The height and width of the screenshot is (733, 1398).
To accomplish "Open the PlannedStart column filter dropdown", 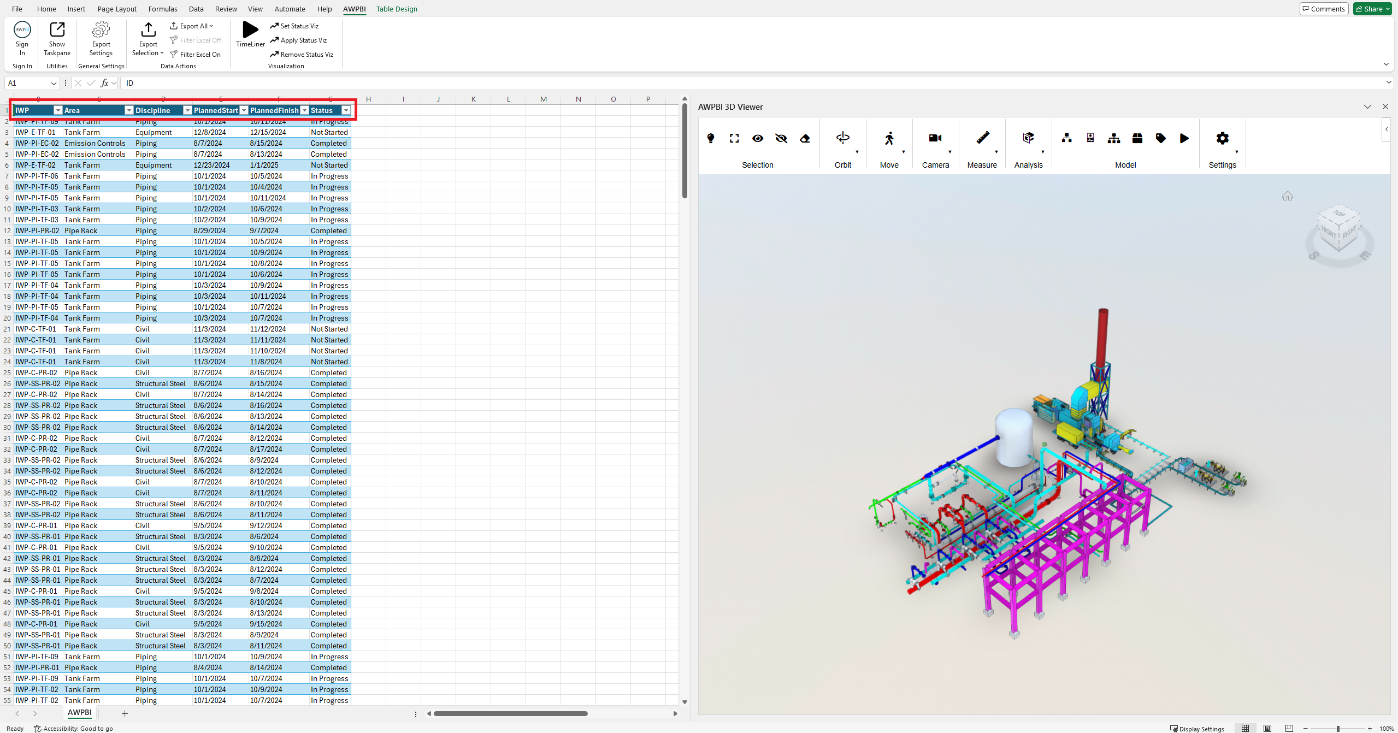I will (x=244, y=110).
